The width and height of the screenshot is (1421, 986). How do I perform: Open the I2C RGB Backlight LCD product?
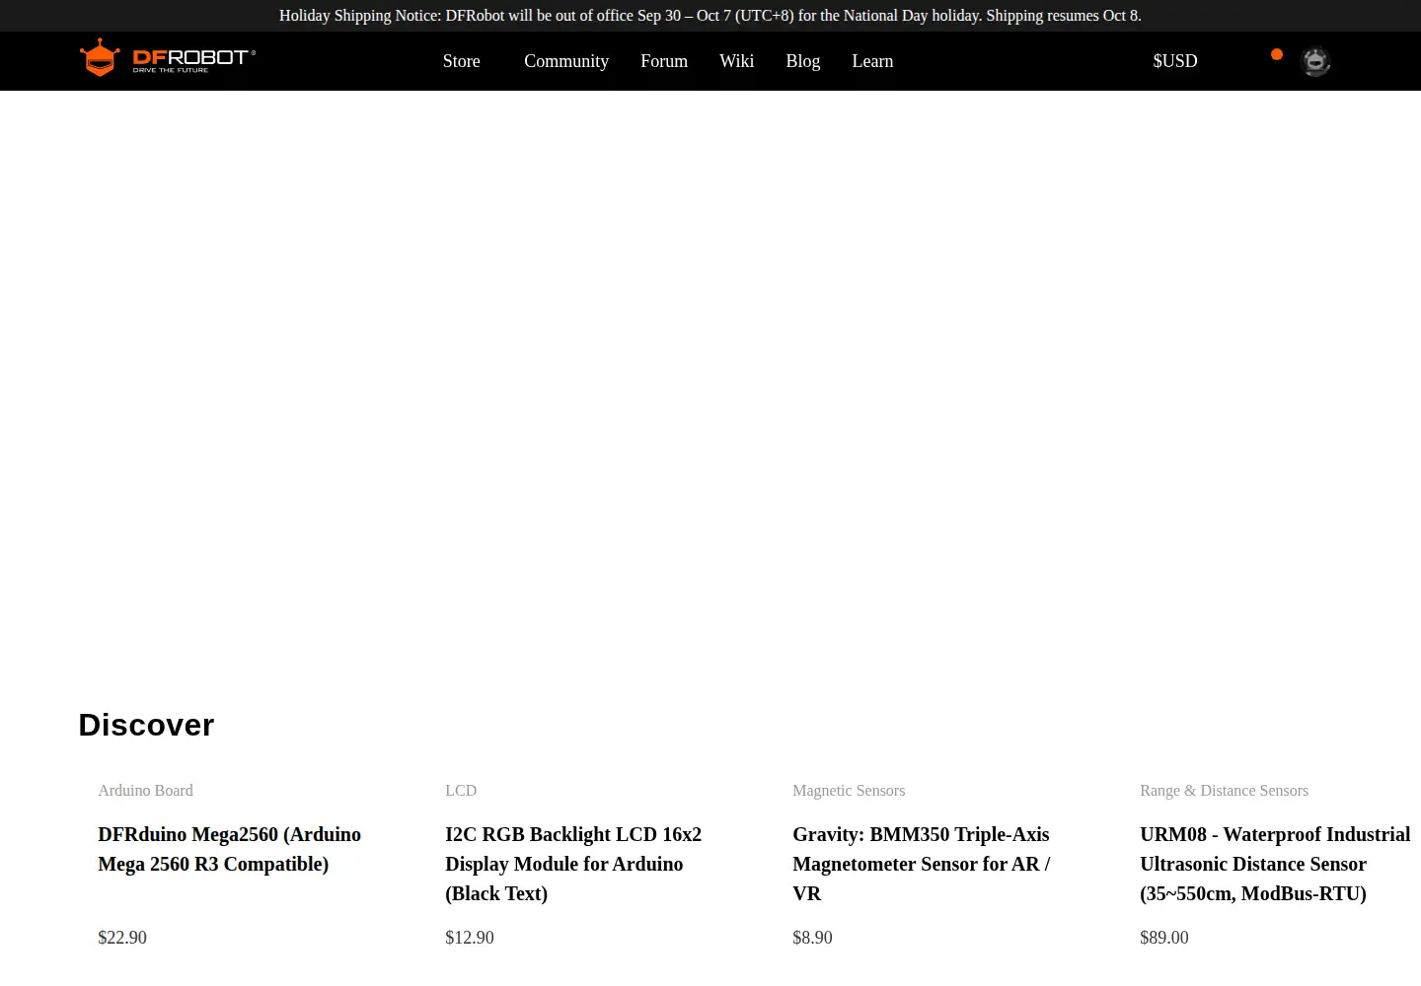click(573, 864)
